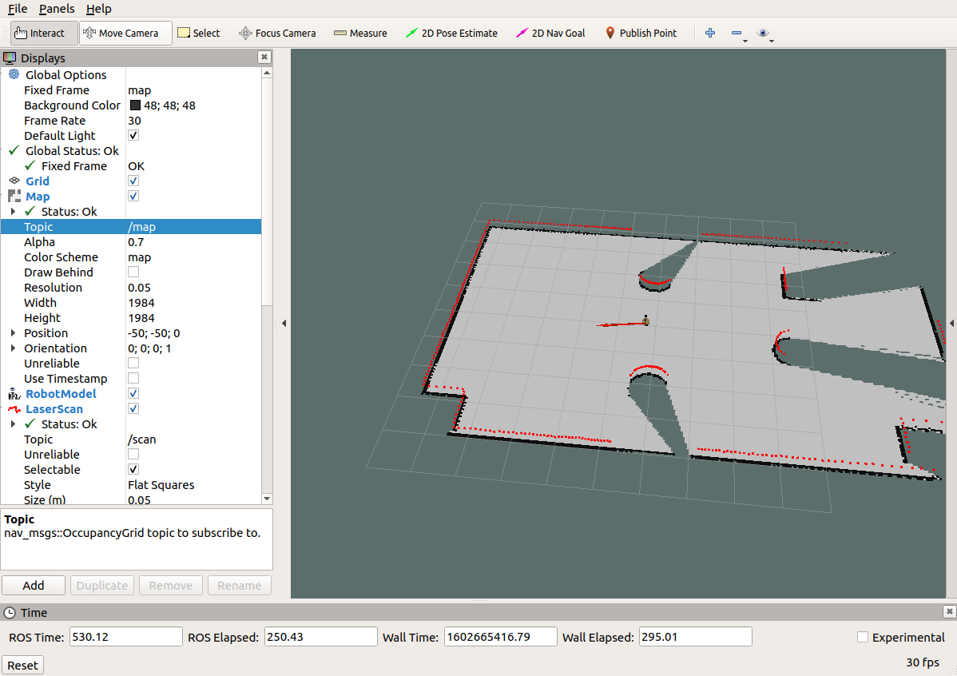Open the Panels menu

click(57, 9)
